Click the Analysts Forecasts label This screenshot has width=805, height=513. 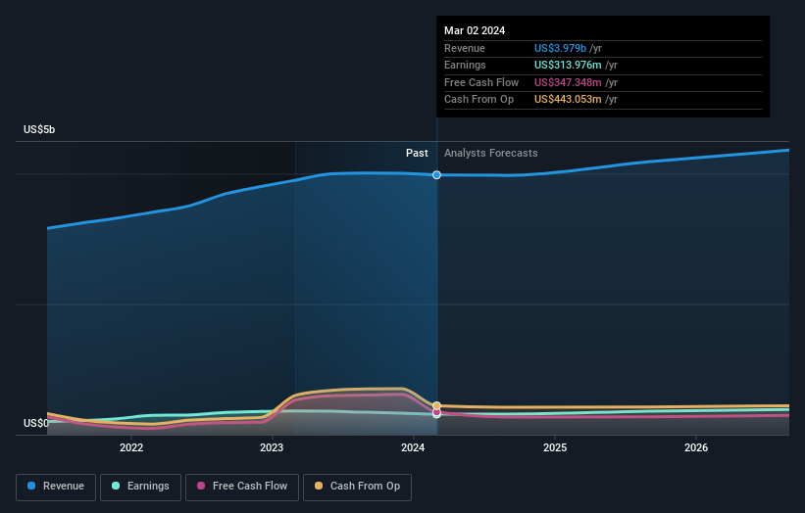[491, 154]
